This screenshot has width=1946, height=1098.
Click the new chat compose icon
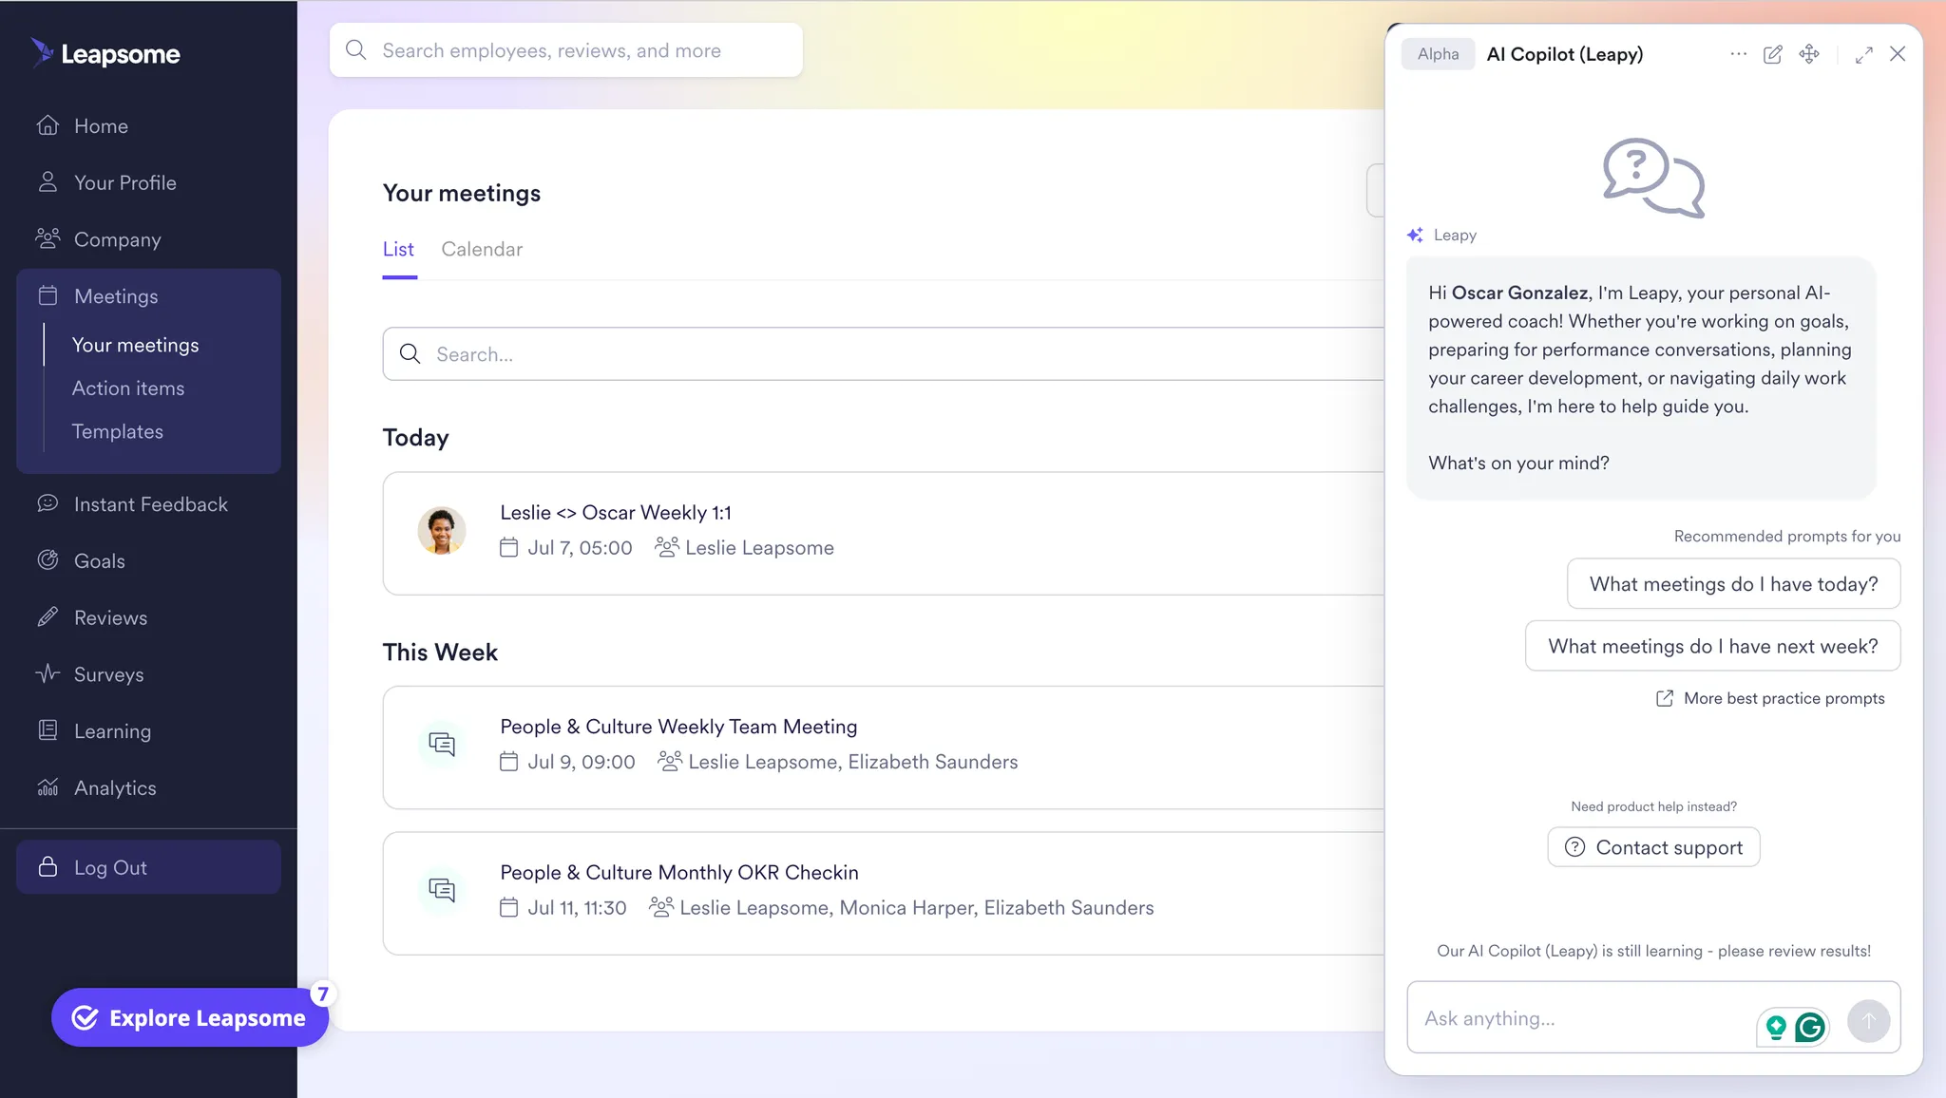1772,54
